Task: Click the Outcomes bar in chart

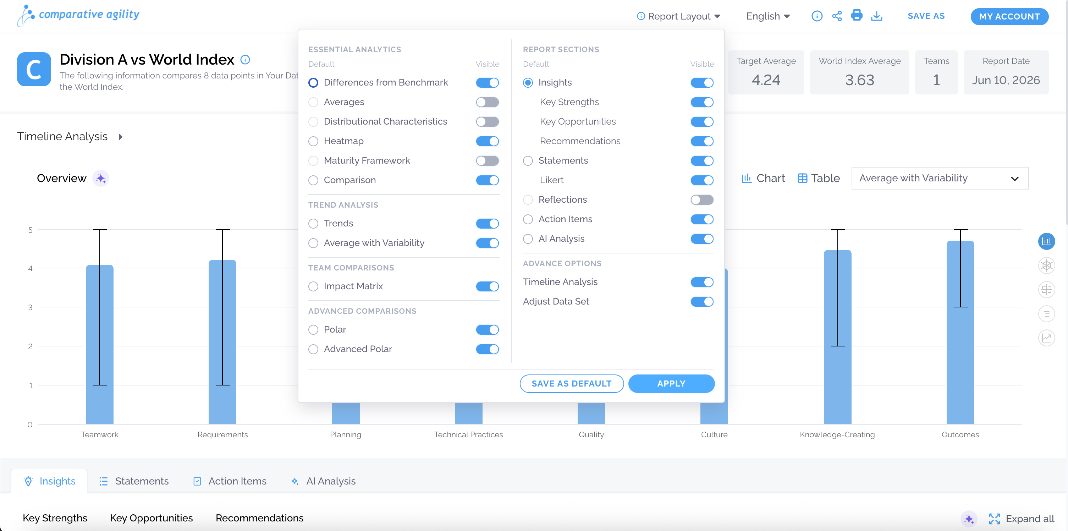Action: click(x=960, y=332)
